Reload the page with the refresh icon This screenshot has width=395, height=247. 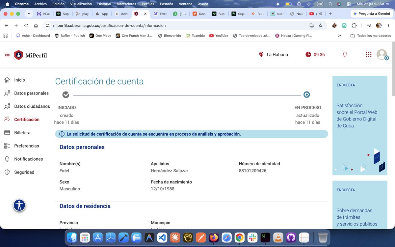(x=26, y=25)
